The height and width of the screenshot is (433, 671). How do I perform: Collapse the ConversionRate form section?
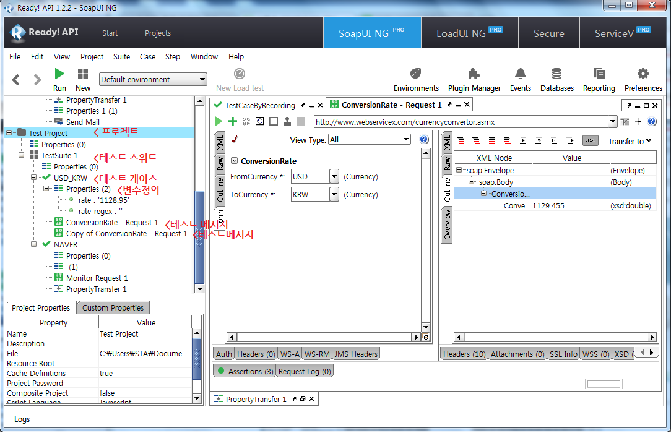[235, 161]
